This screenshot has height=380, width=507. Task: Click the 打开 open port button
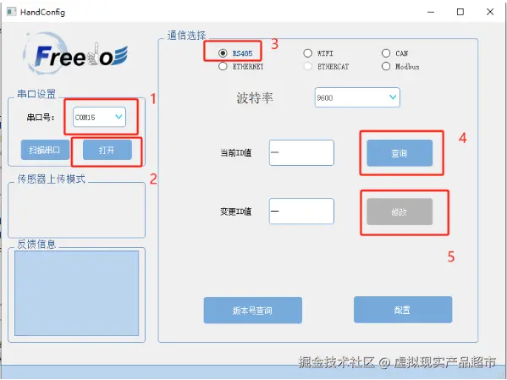pyautogui.click(x=107, y=150)
